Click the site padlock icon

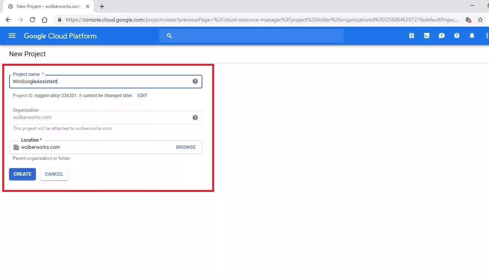[60, 20]
